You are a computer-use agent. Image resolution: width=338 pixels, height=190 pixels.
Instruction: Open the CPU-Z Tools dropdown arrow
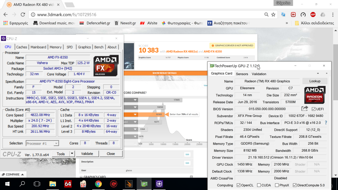coord(72,154)
